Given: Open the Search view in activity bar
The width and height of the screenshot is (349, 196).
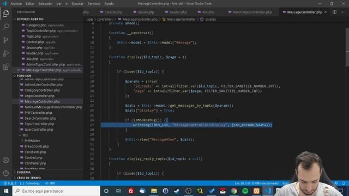Looking at the screenshot, I should (6, 27).
